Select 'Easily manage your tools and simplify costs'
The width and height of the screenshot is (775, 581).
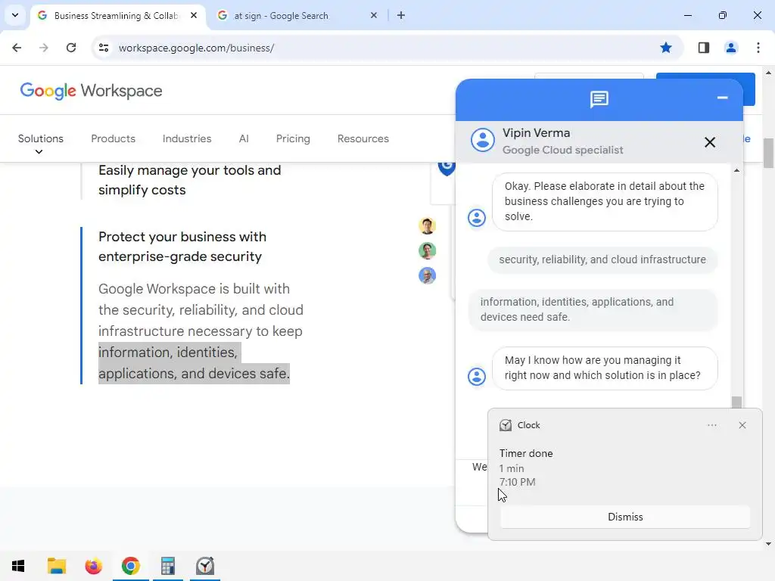pos(190,180)
